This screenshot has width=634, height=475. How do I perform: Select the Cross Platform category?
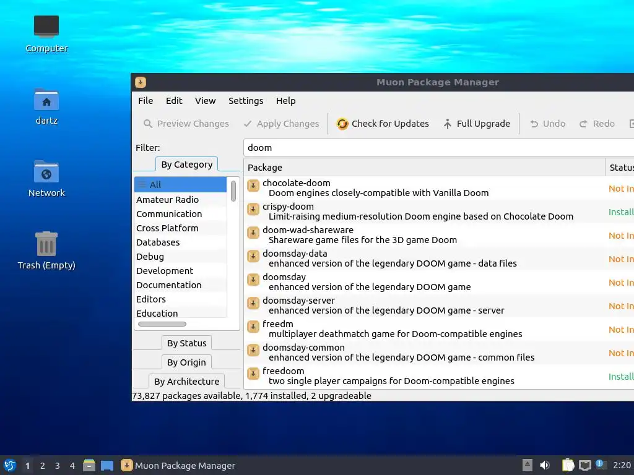[180, 228]
